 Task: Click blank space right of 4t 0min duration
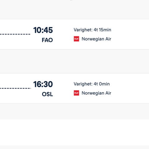tap(129, 84)
